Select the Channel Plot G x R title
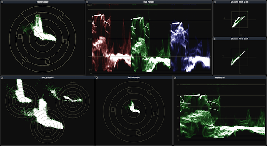The width and height of the screenshot is (267, 146). tap(240, 39)
